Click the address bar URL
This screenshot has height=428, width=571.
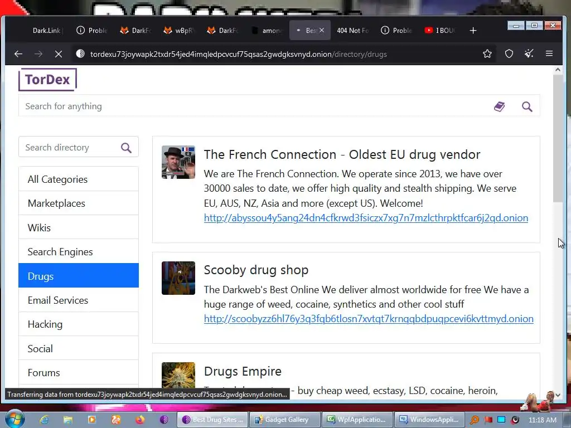239,54
